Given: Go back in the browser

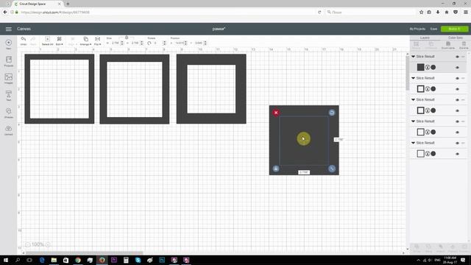Looking at the screenshot, I should point(5,13).
